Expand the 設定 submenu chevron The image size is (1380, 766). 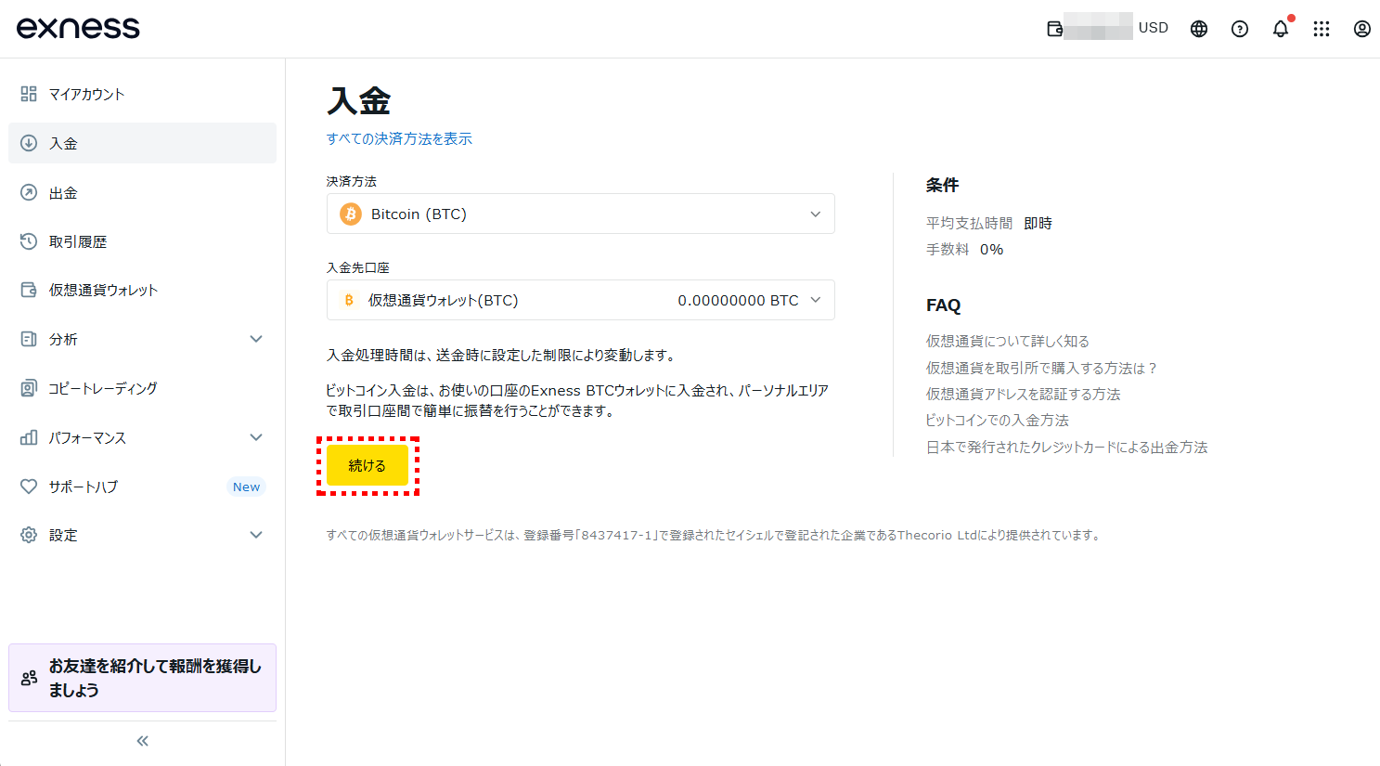click(x=256, y=535)
